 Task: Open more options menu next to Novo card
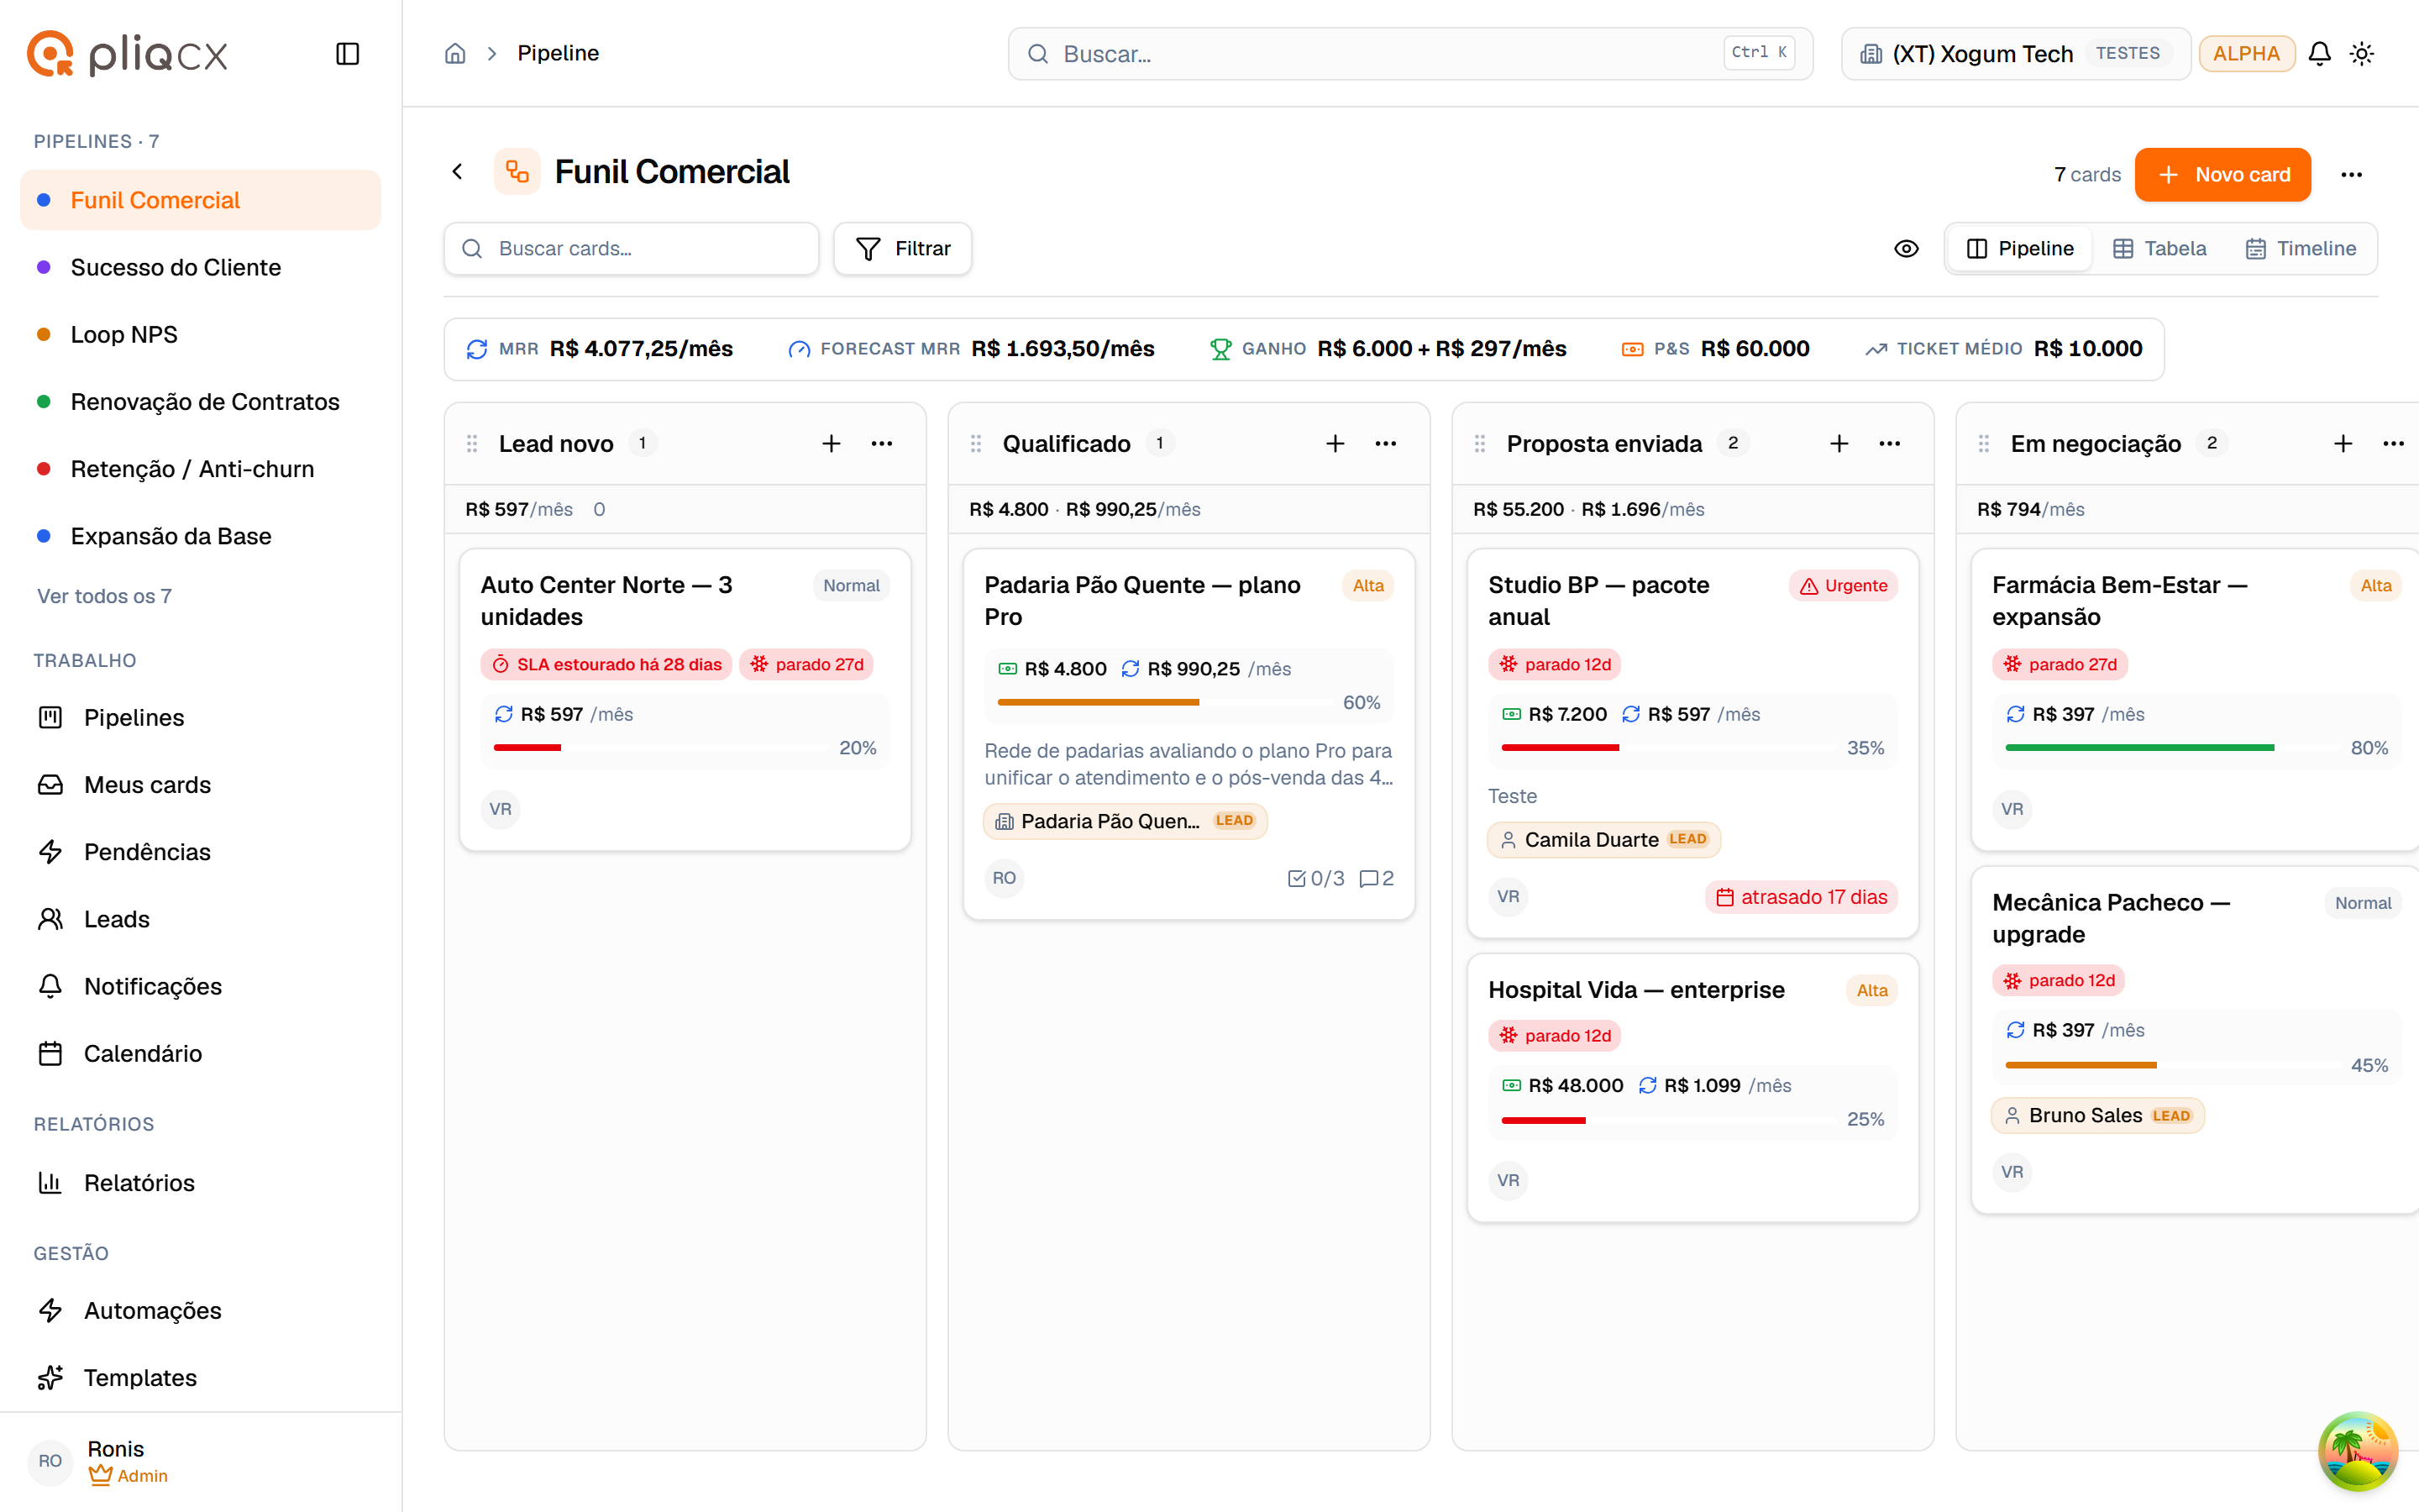[2351, 174]
